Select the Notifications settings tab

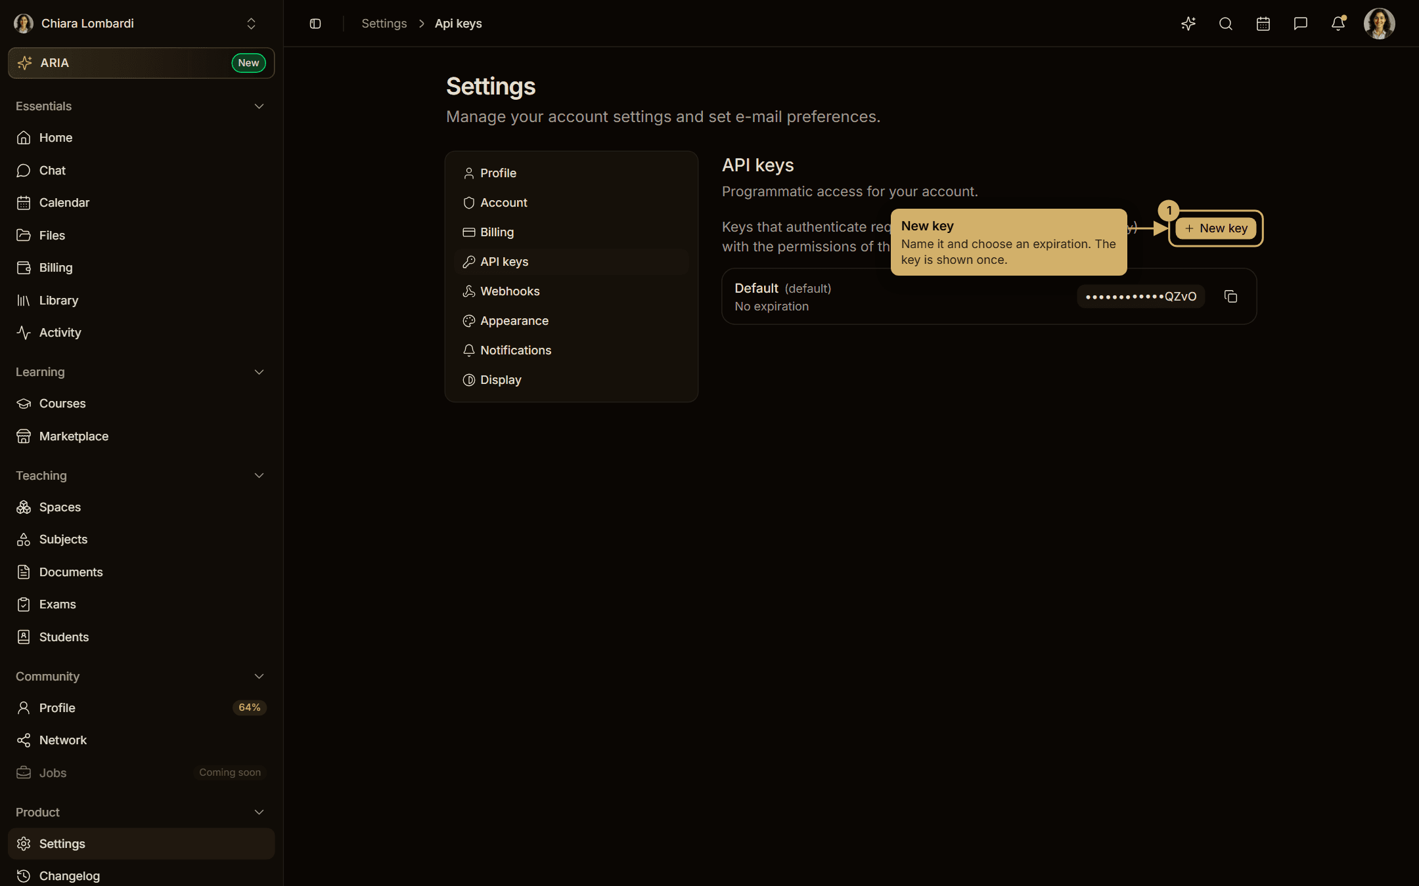tap(572, 350)
